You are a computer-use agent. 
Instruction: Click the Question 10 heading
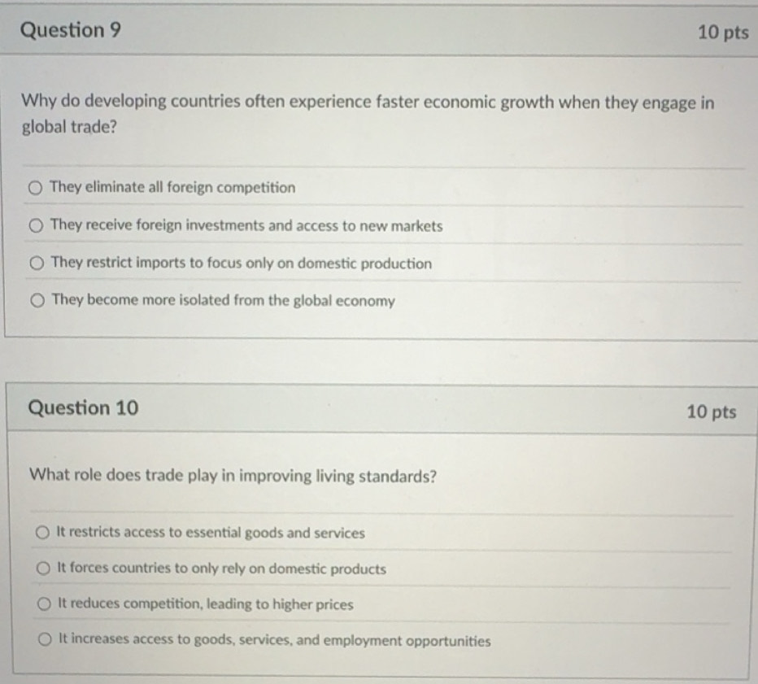(83, 407)
